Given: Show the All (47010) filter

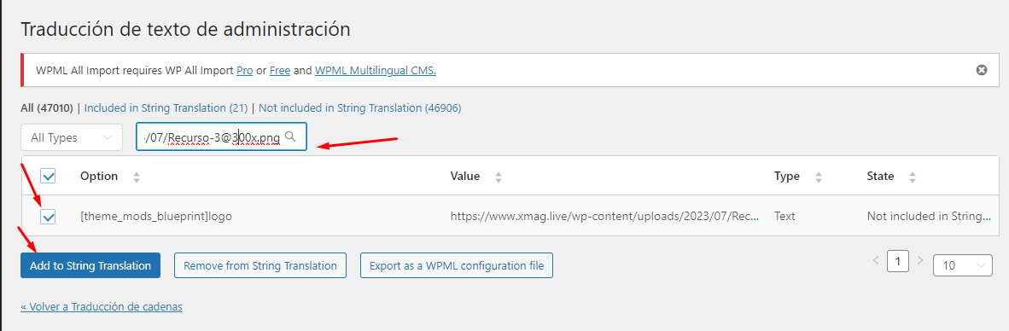Looking at the screenshot, I should (49, 108).
